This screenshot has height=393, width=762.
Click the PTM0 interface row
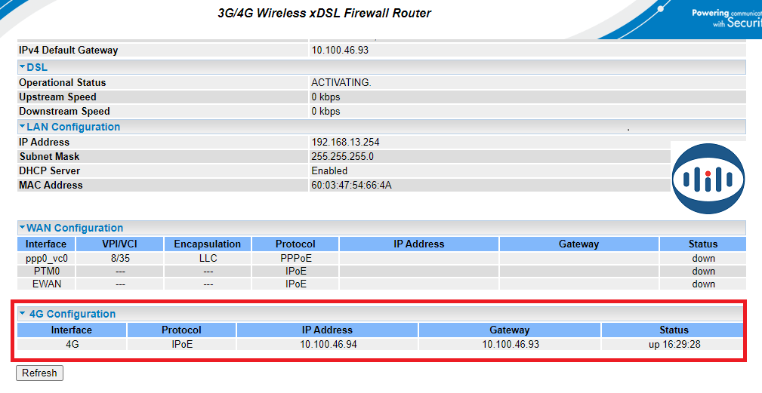(46, 271)
